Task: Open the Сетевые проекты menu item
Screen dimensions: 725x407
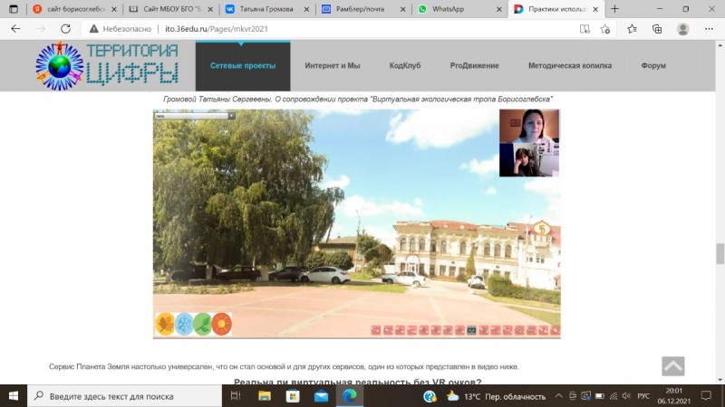Action: point(243,66)
